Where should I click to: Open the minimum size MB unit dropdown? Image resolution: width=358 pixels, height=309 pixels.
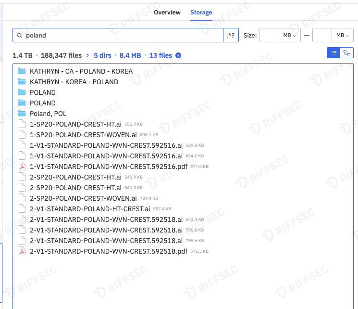click(289, 35)
